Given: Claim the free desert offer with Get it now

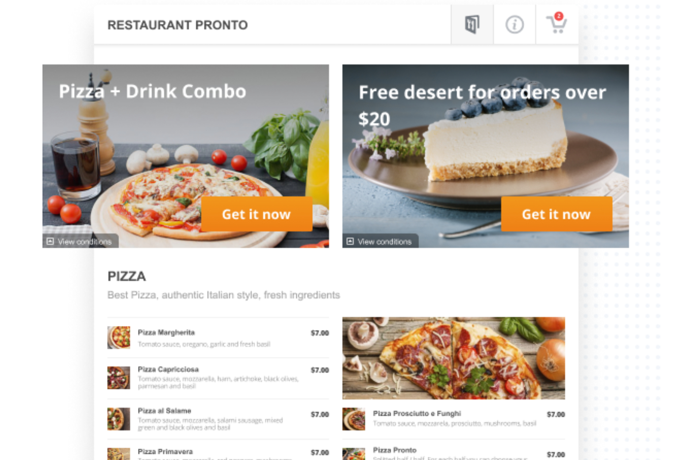Looking at the screenshot, I should [x=556, y=214].
